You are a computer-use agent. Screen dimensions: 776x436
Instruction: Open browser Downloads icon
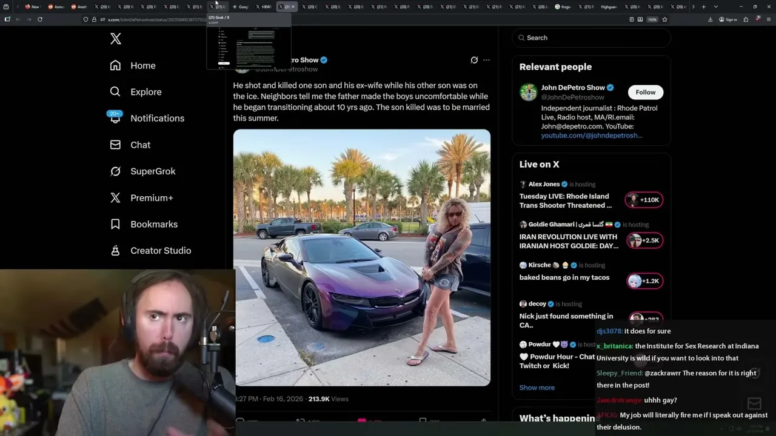711,19
